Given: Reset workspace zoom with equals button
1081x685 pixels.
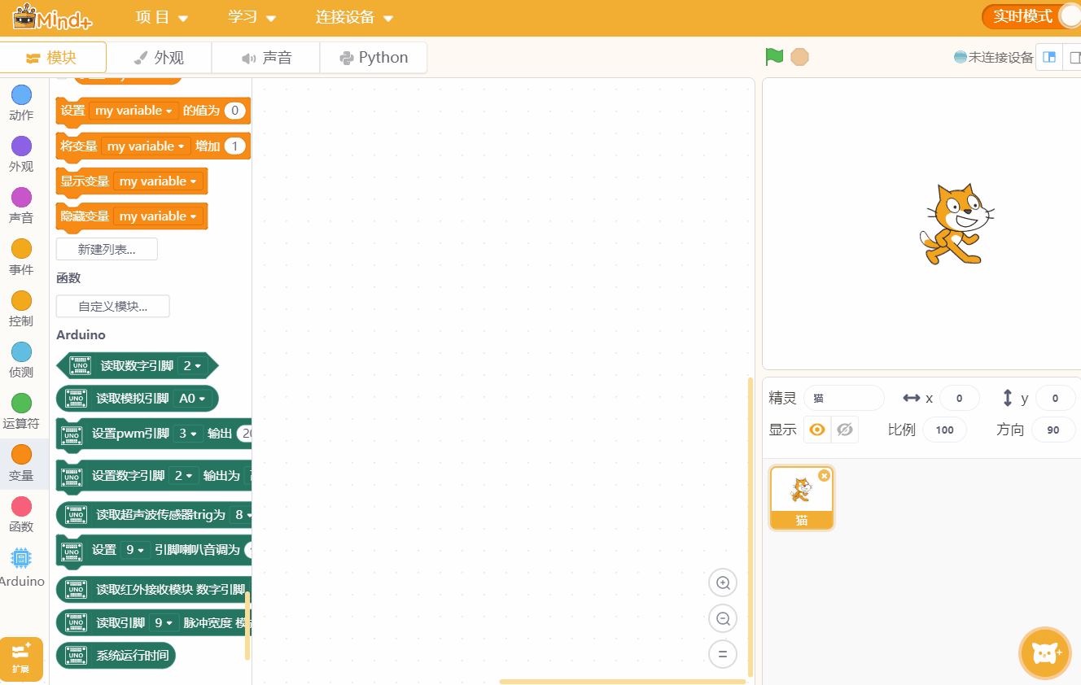Looking at the screenshot, I should (722, 654).
